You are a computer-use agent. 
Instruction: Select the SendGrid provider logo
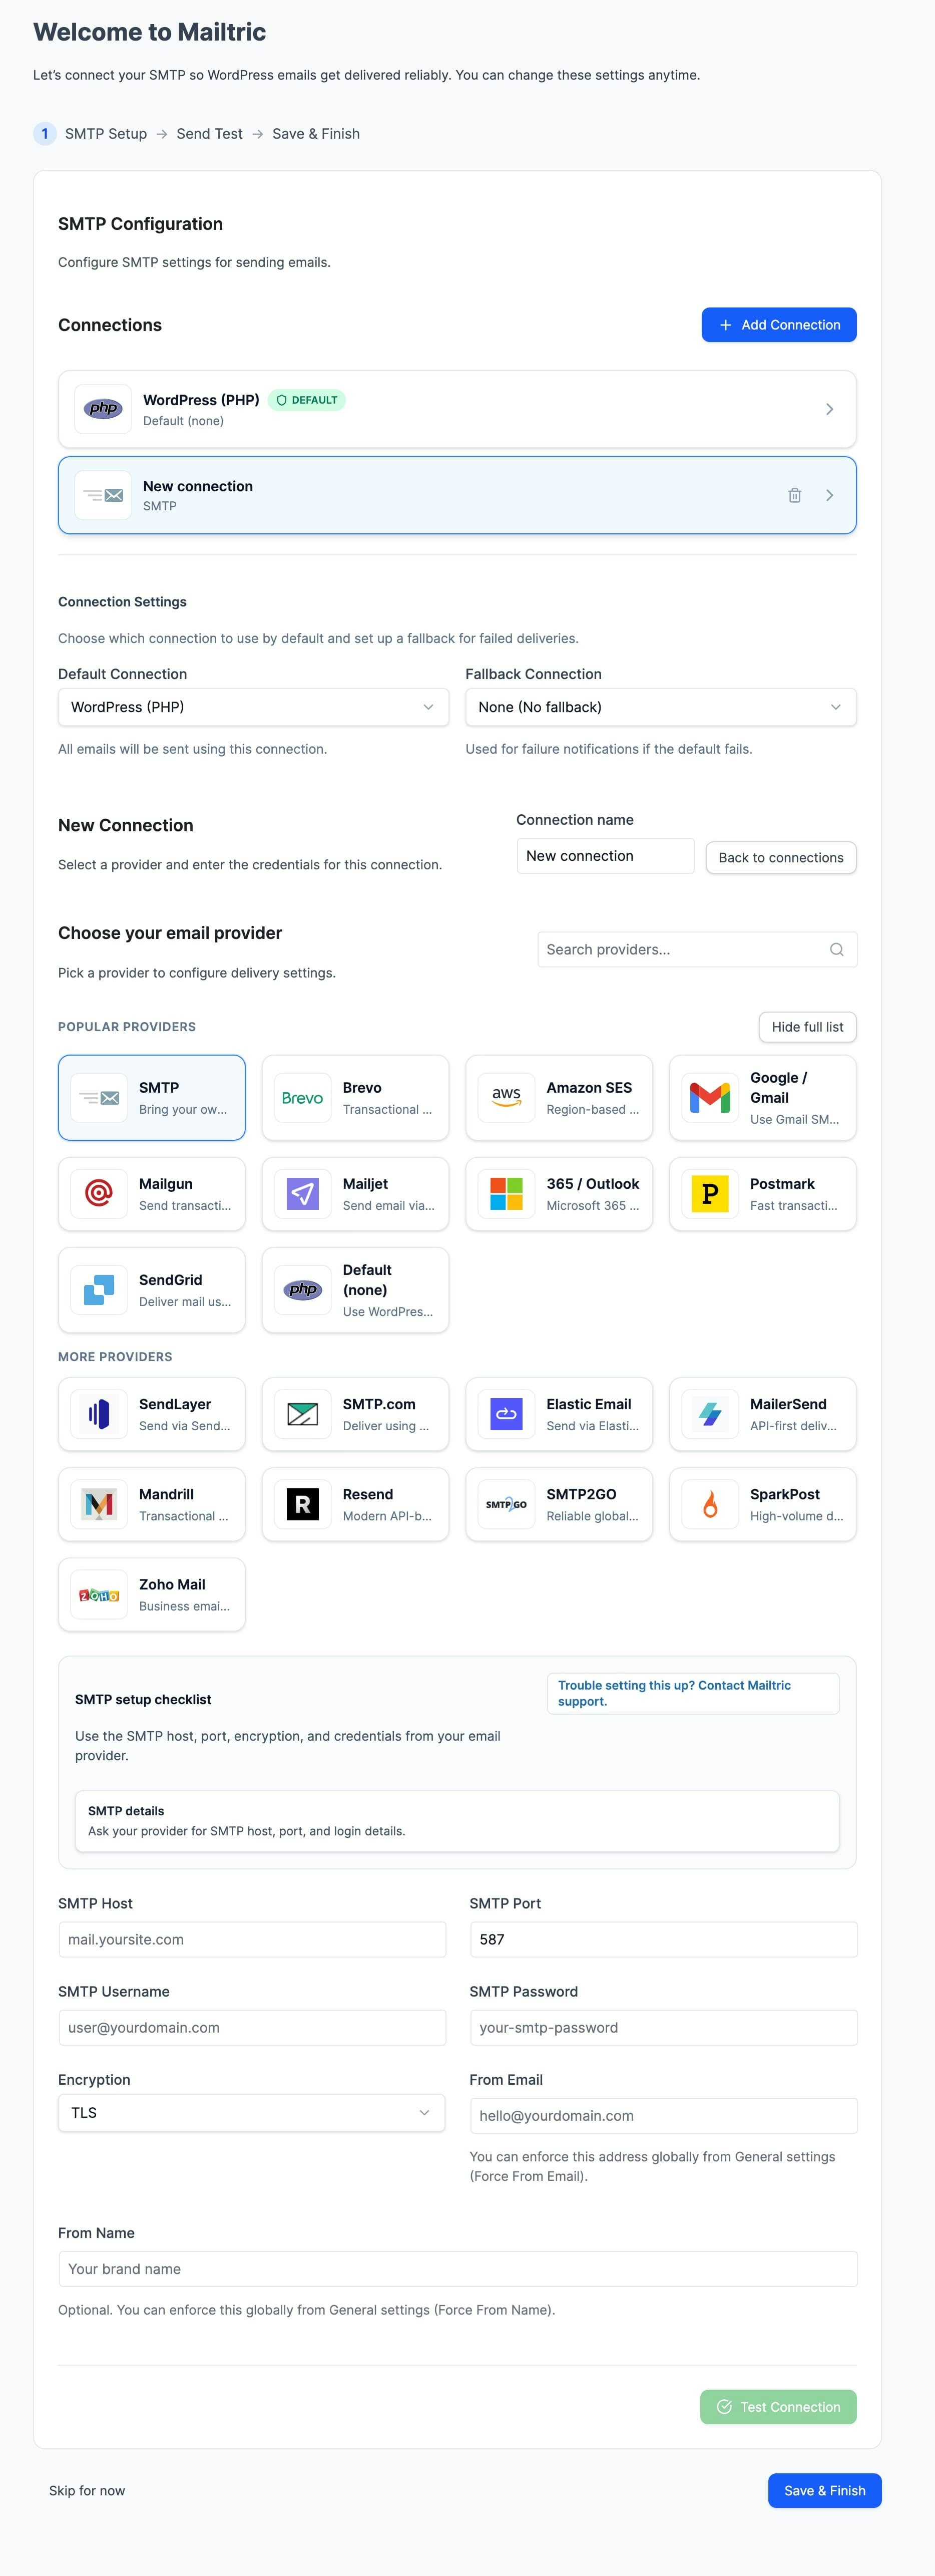pos(99,1290)
